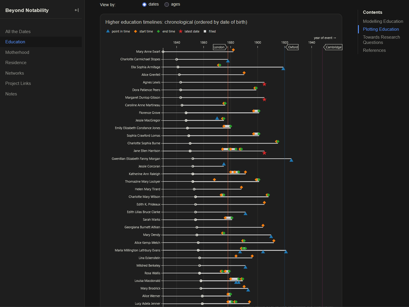Click the red star on Jane Ellen Harrison row
The width and height of the screenshot is (409, 307).
(x=264, y=153)
